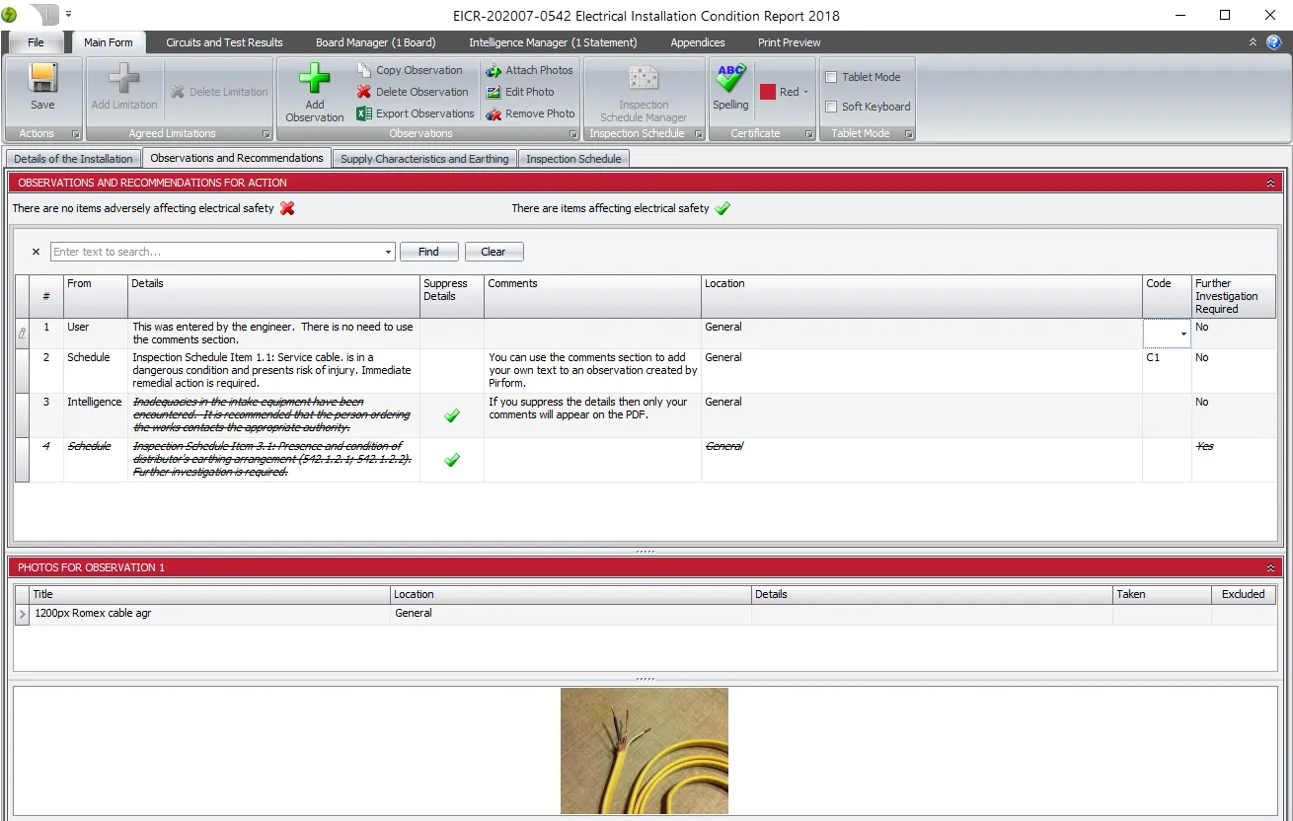Open the Circuits and Test Results tab
Viewport: 1293px width, 821px height.
pos(224,42)
